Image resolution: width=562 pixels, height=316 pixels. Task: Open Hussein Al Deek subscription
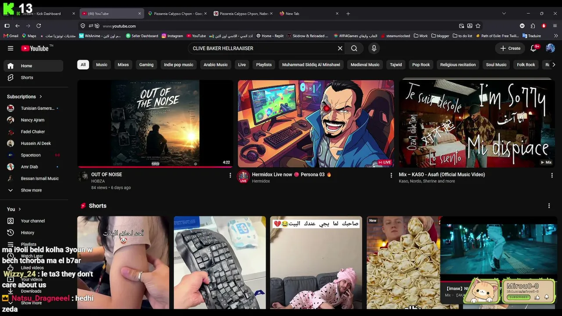tap(33, 144)
